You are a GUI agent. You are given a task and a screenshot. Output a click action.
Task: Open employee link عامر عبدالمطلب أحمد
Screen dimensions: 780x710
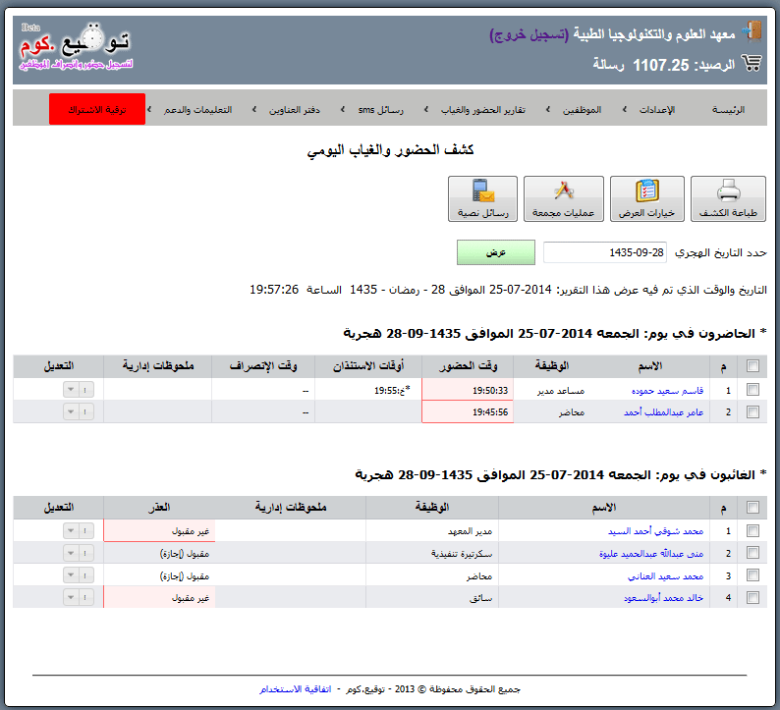click(x=664, y=412)
